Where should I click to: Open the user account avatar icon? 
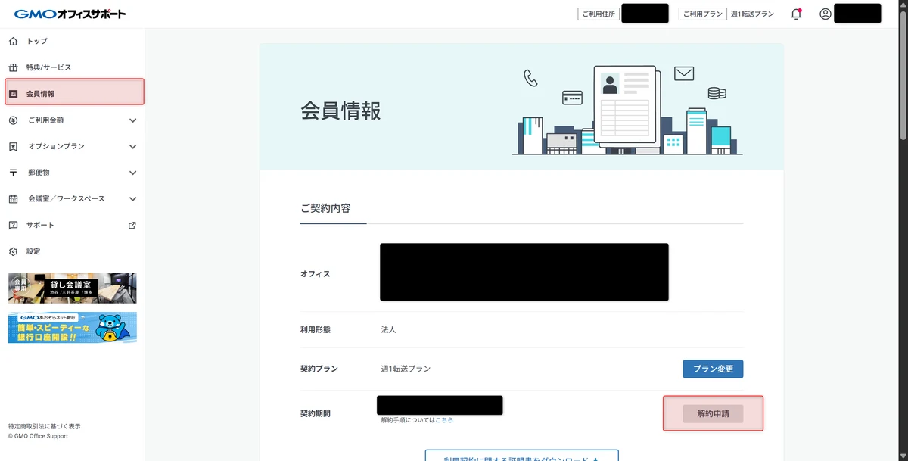click(826, 14)
